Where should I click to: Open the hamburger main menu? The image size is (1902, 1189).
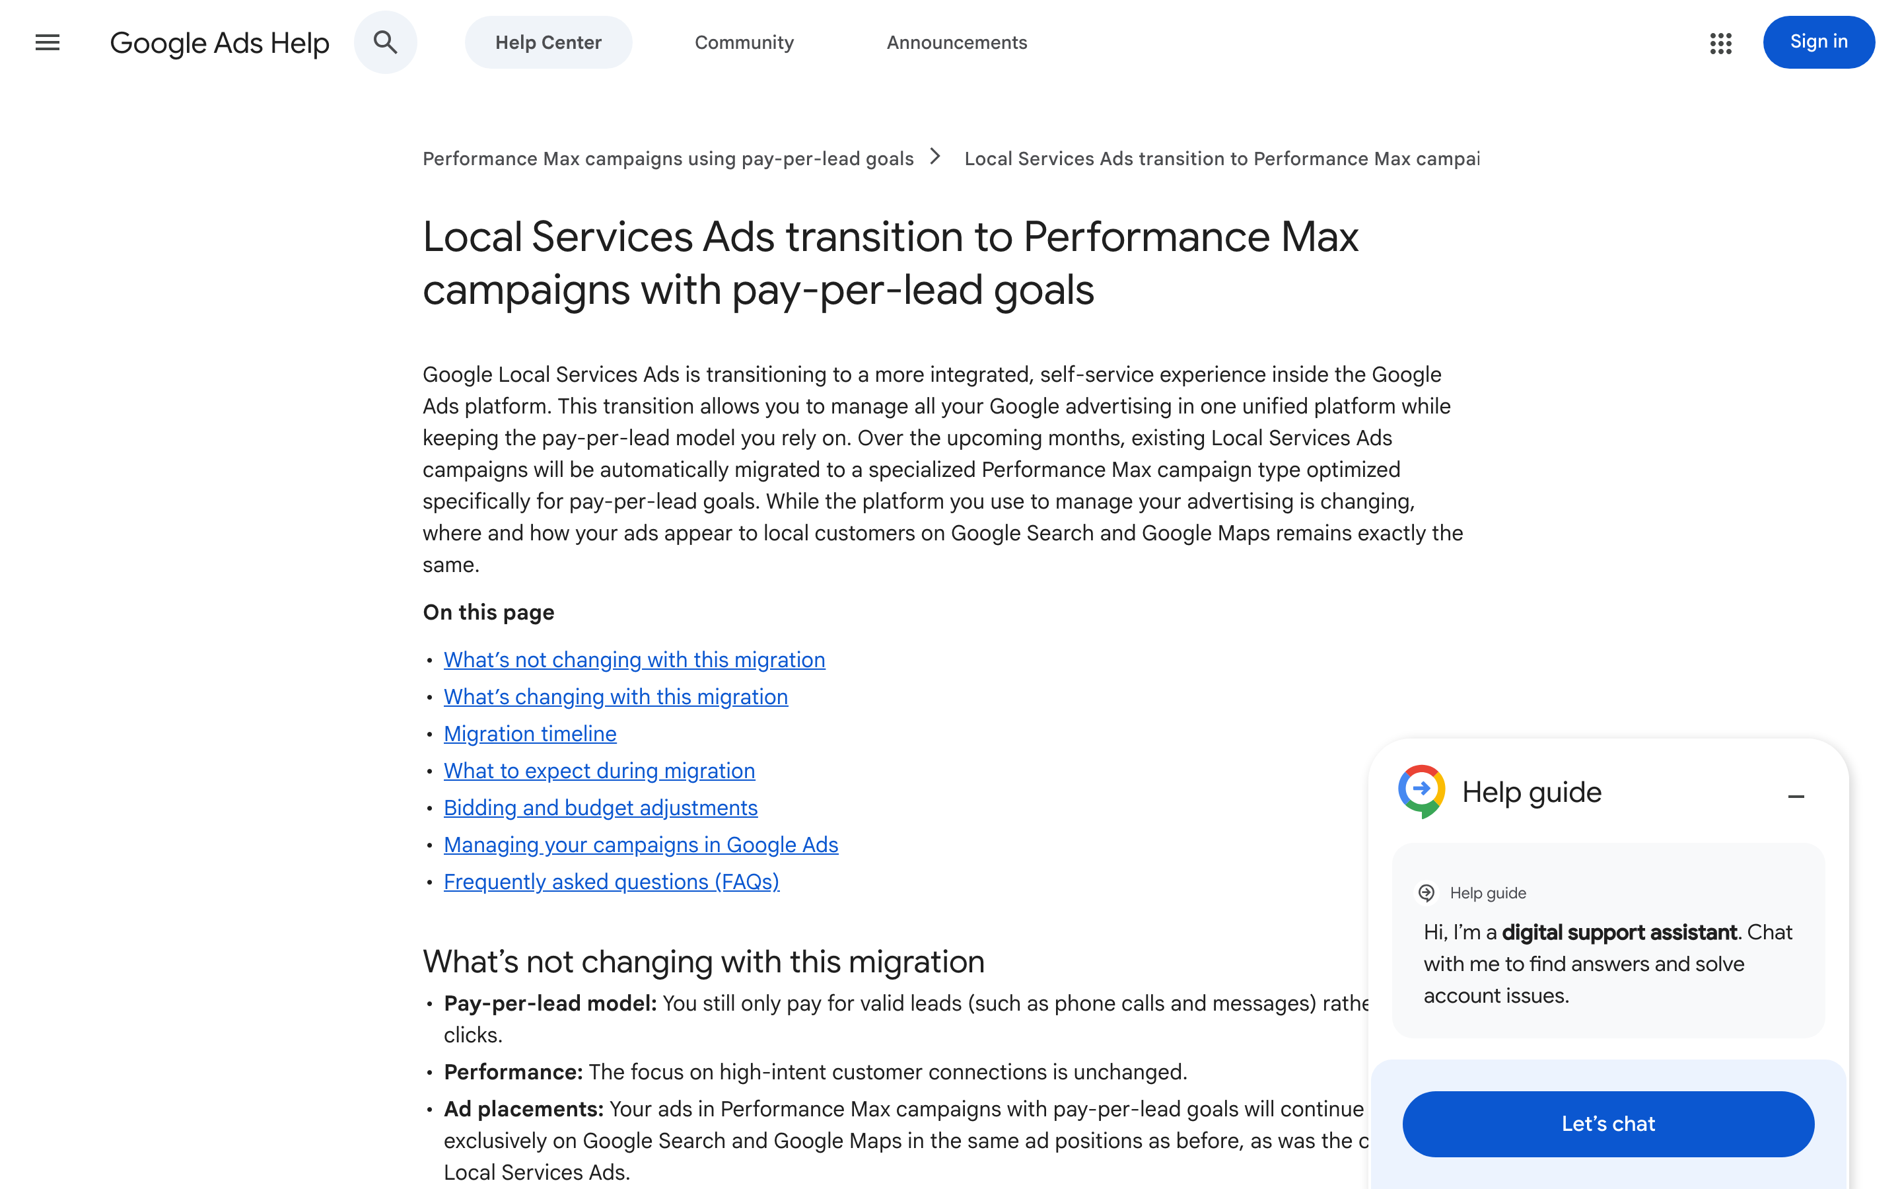click(x=47, y=42)
